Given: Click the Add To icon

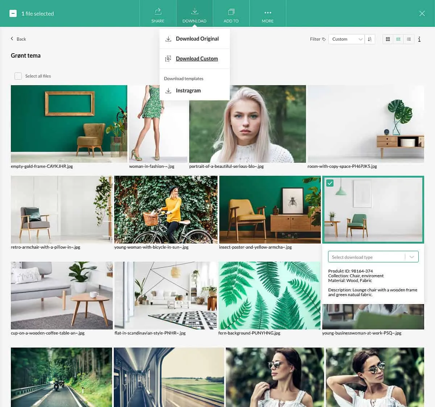Looking at the screenshot, I should pos(231,12).
